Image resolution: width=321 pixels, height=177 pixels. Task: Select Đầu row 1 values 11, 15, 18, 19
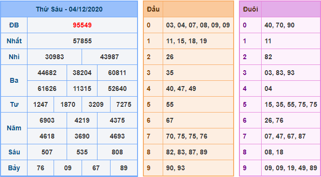tap(186, 41)
